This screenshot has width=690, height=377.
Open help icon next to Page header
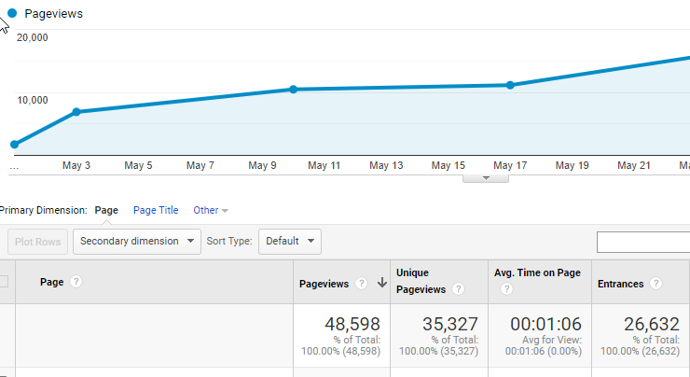[x=76, y=282]
